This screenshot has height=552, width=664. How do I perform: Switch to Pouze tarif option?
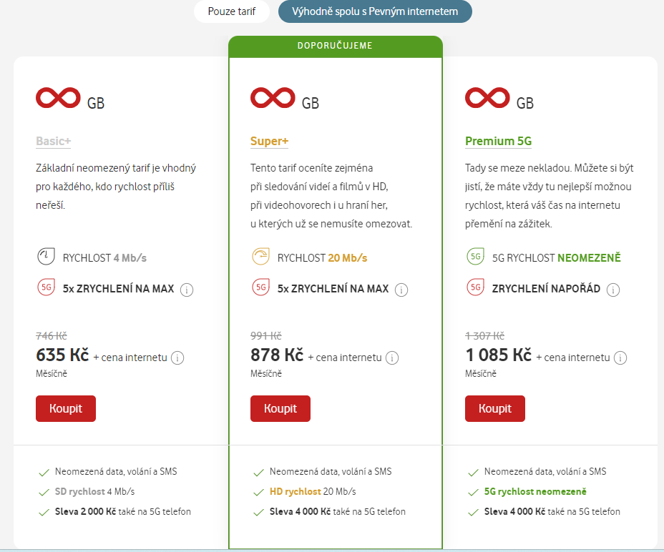click(232, 11)
